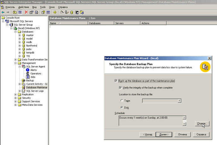Select the Disk radio button

click(122, 107)
